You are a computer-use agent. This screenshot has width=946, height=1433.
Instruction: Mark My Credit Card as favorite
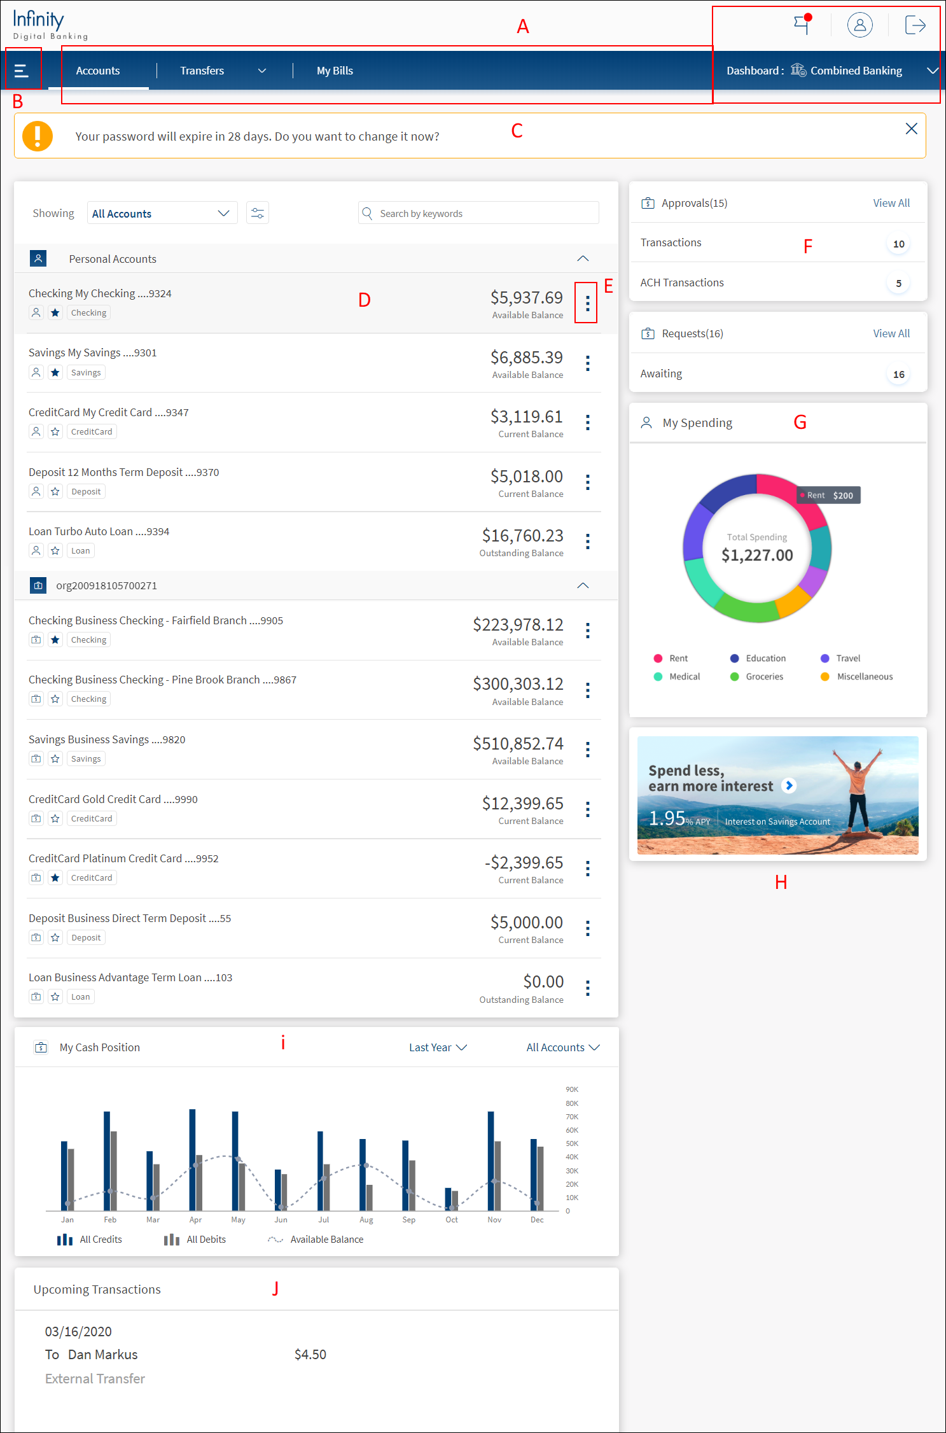point(55,431)
